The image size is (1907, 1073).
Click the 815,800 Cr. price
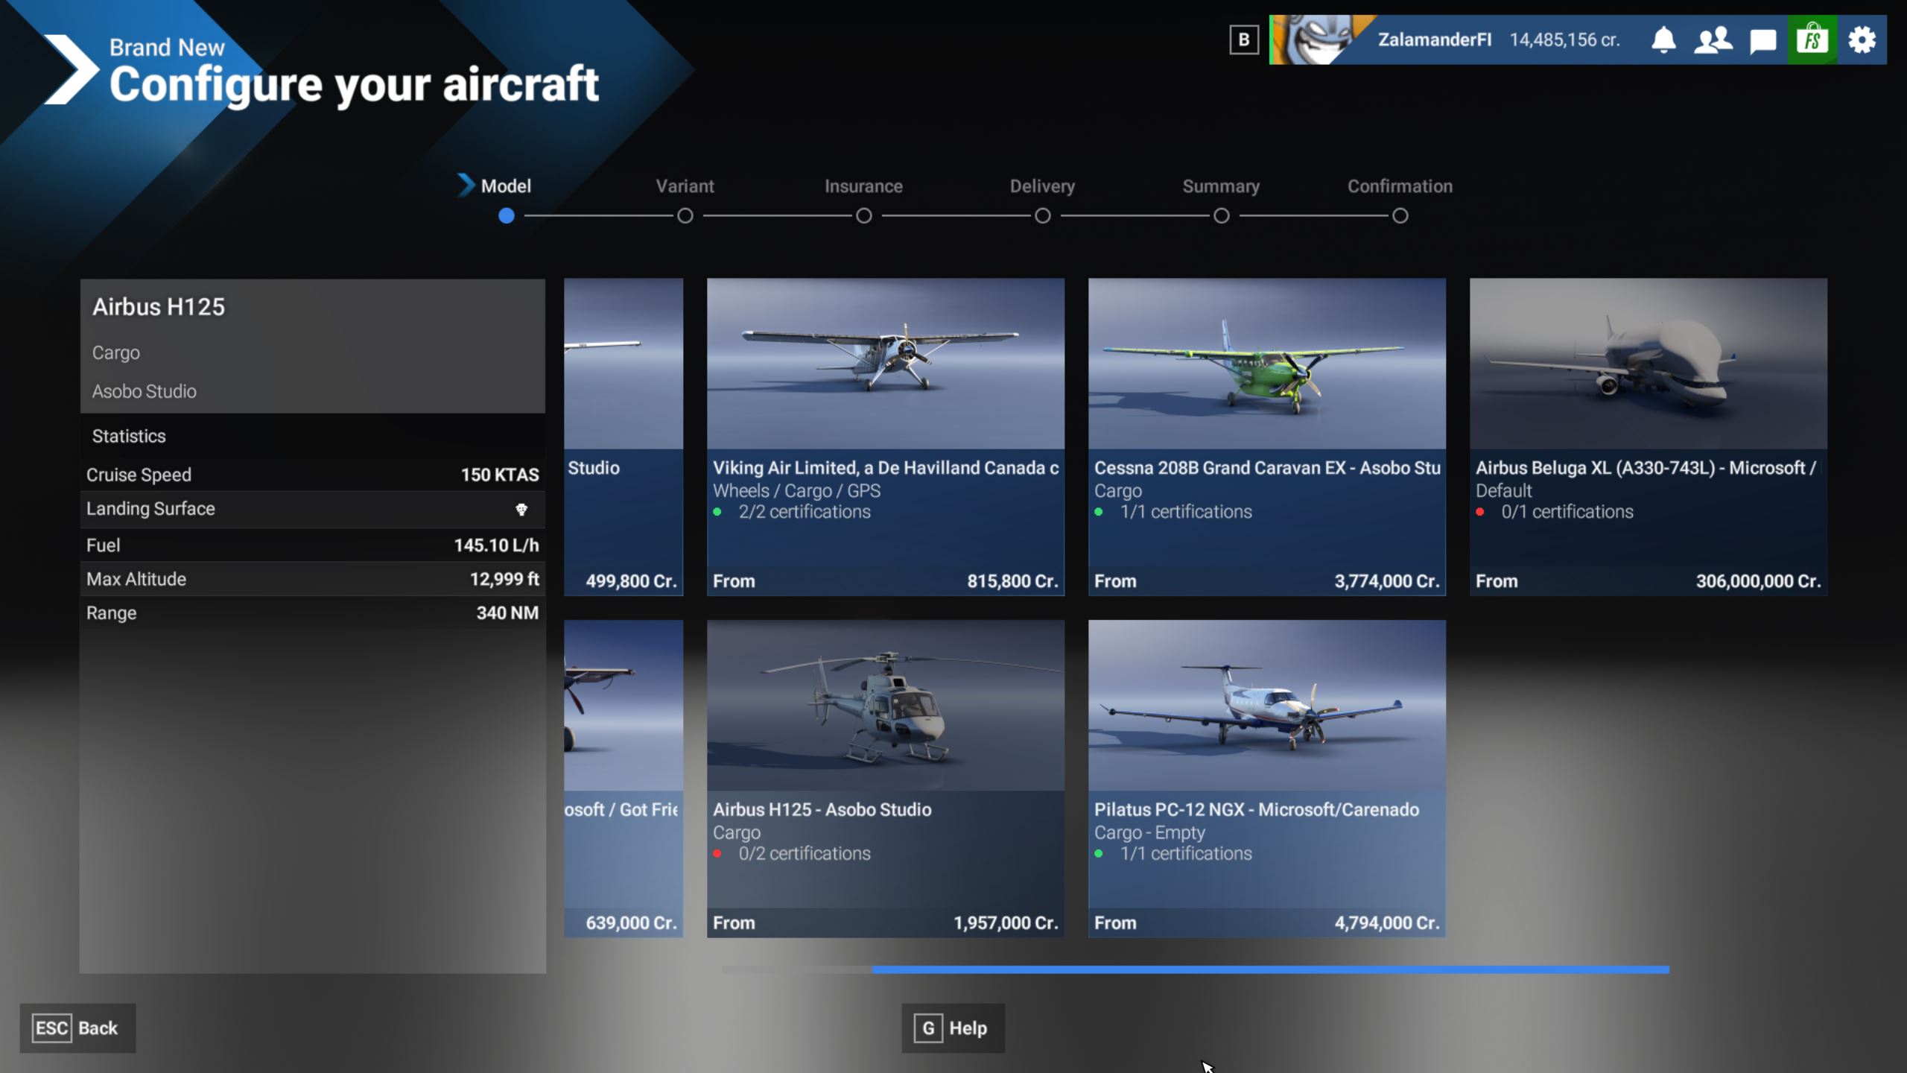pyautogui.click(x=1012, y=581)
